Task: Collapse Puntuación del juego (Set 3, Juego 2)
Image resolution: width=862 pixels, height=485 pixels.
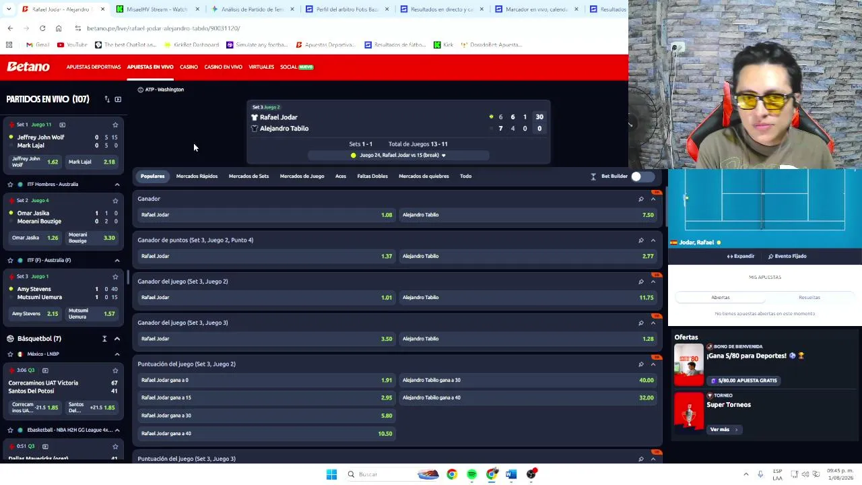Action: tap(653, 364)
